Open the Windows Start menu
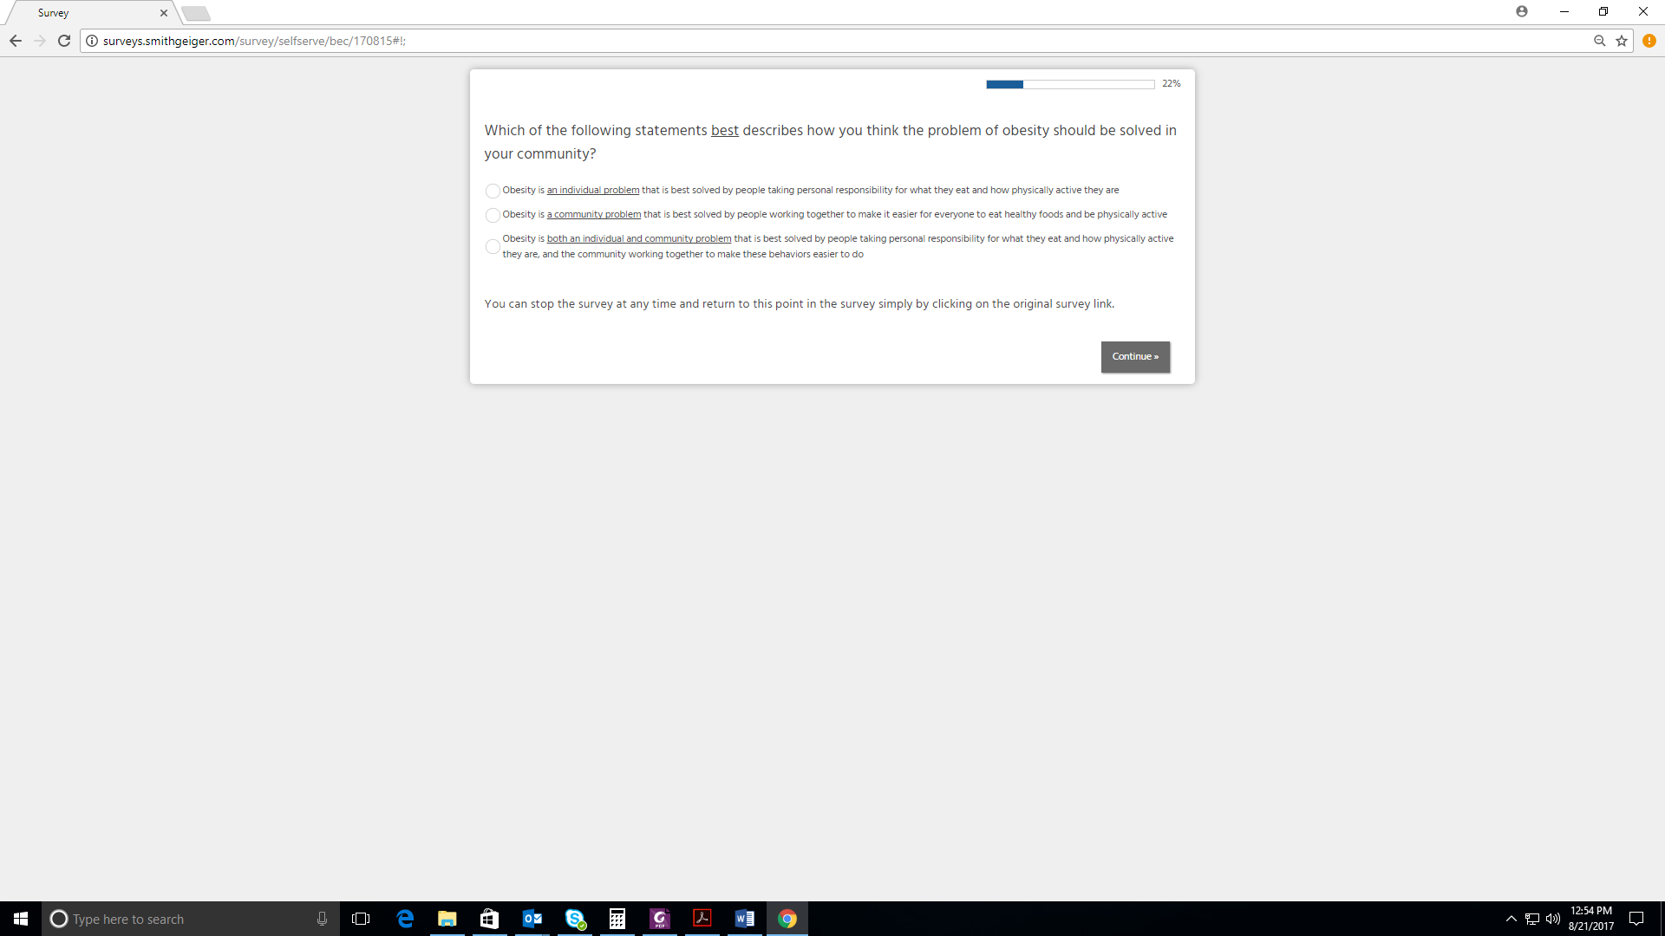Image resolution: width=1665 pixels, height=936 pixels. coord(21,919)
